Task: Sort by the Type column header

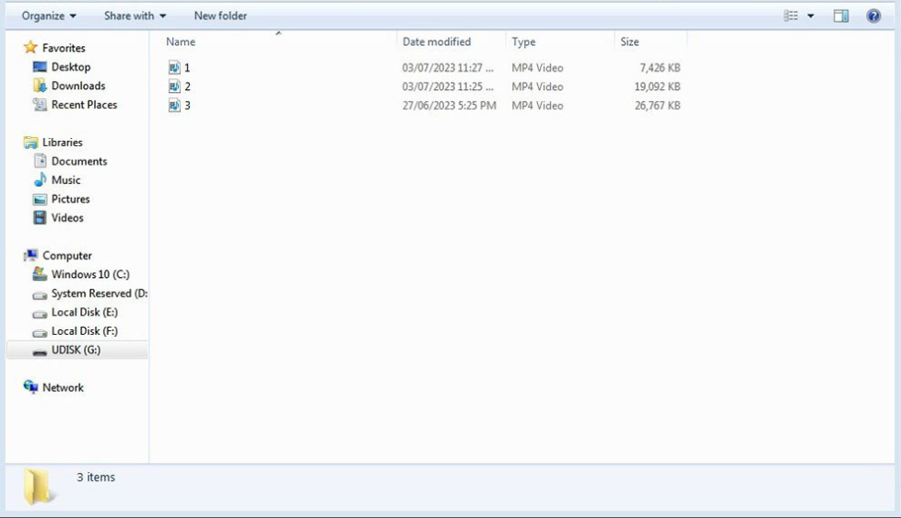Action: click(523, 42)
